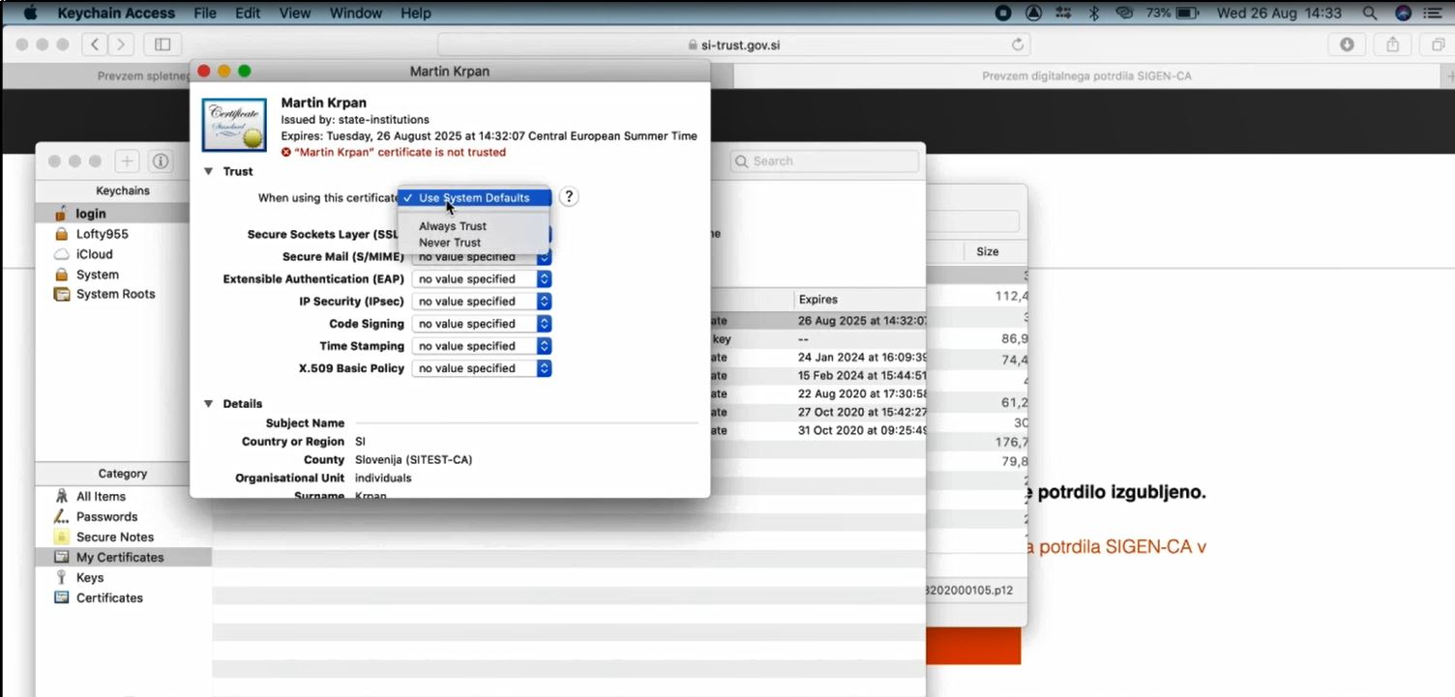This screenshot has width=1455, height=697.
Task: Open the Bluetooth status menu
Action: (x=1094, y=14)
